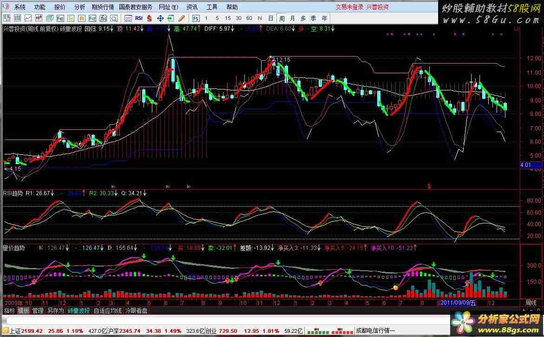The width and height of the screenshot is (544, 337).
Task: Switch to daily (日) period
Action: [271, 18]
